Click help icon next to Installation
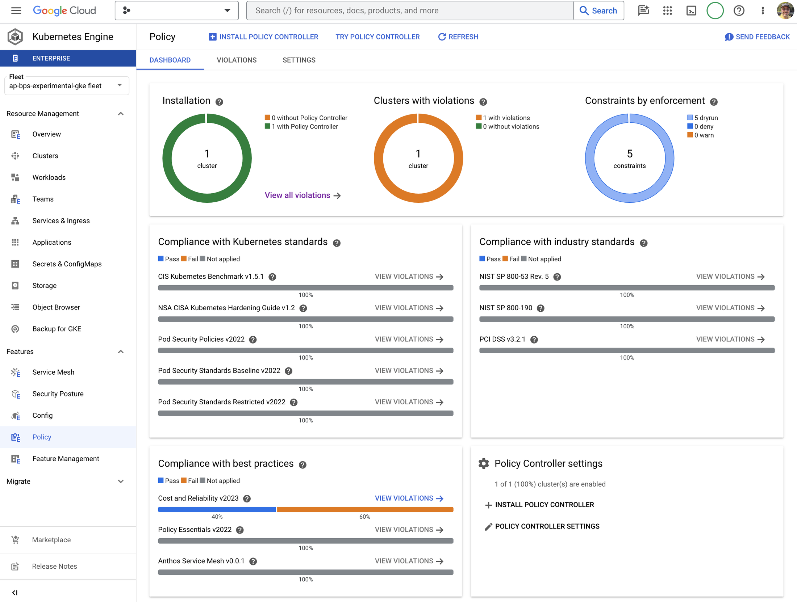797x602 pixels. [x=219, y=102]
